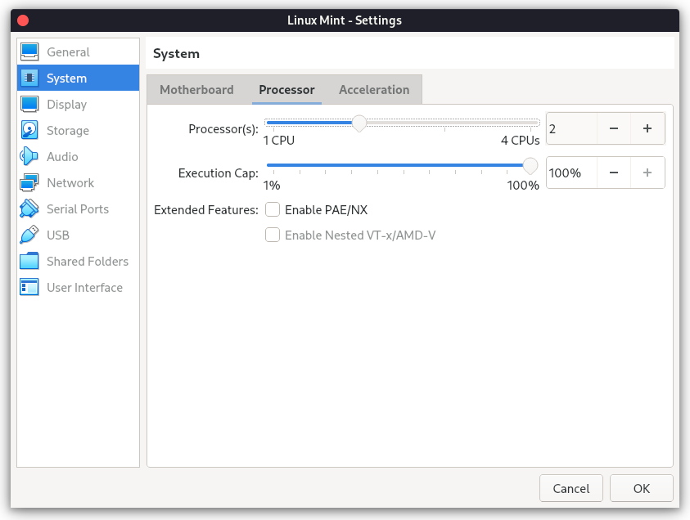Click the Execution Cap slider handle

click(530, 166)
